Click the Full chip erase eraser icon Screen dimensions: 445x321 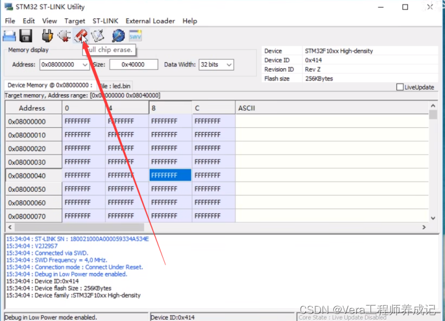point(81,36)
